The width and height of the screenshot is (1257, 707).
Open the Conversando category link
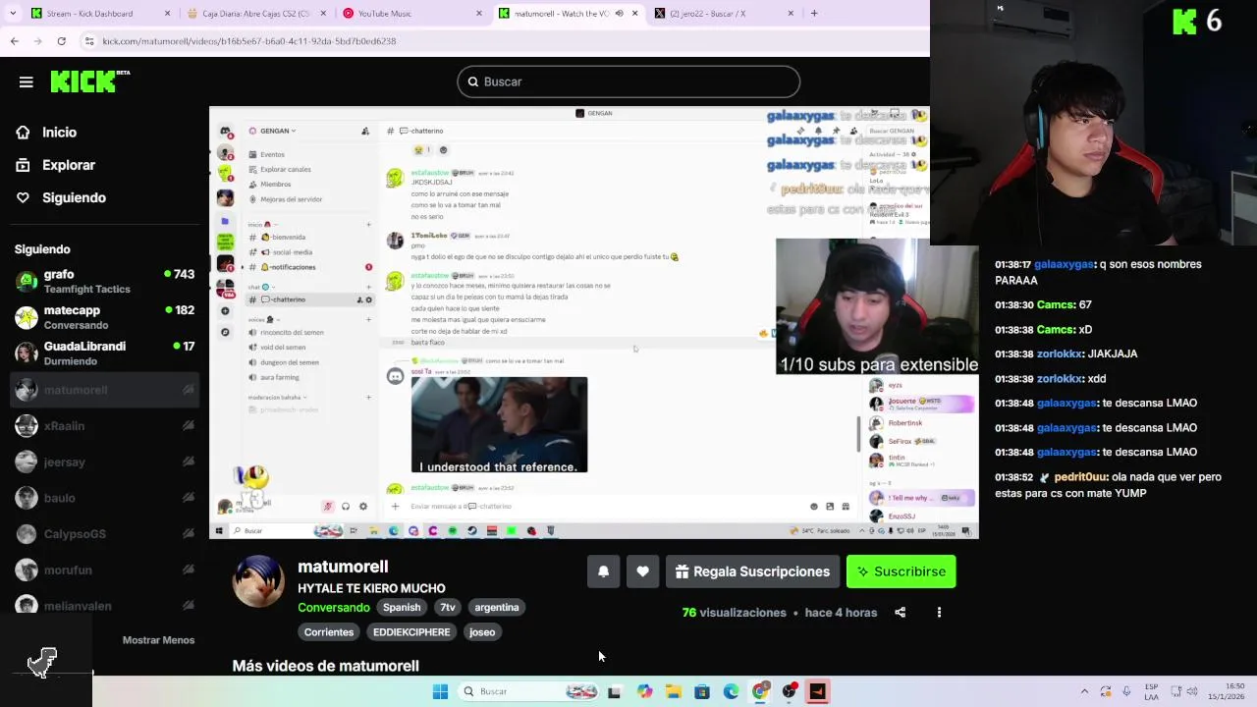click(x=334, y=608)
